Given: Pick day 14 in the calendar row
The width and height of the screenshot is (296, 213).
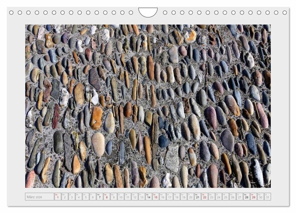Looking at the screenshot, I should [149, 197].
